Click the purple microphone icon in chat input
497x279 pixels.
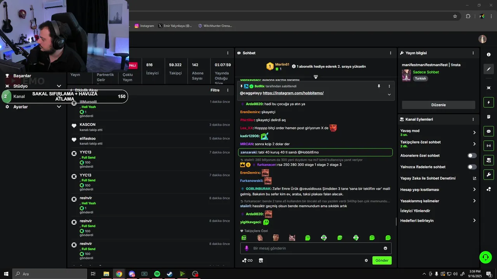pyautogui.click(x=247, y=248)
